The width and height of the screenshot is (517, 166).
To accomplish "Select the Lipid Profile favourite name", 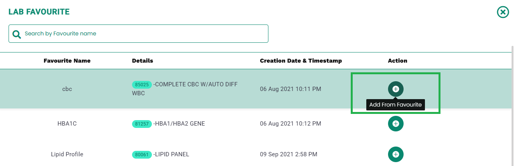I will pyautogui.click(x=67, y=154).
